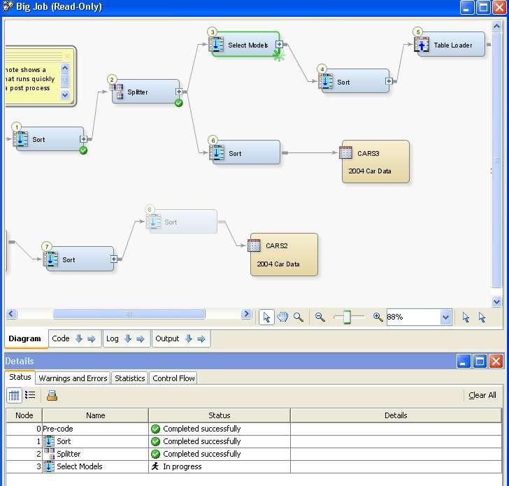Click Sort node 1 green success checkmark

coord(83,150)
